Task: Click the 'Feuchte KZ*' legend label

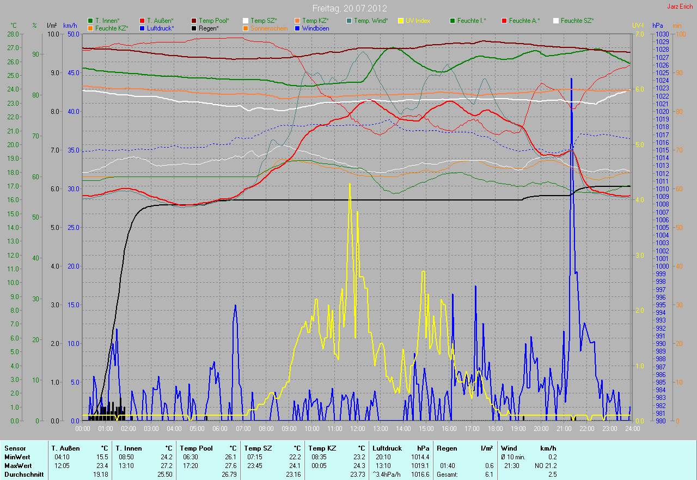Action: (112, 28)
